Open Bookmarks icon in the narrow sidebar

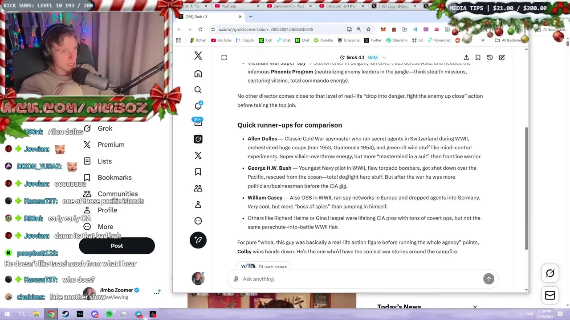click(x=198, y=172)
